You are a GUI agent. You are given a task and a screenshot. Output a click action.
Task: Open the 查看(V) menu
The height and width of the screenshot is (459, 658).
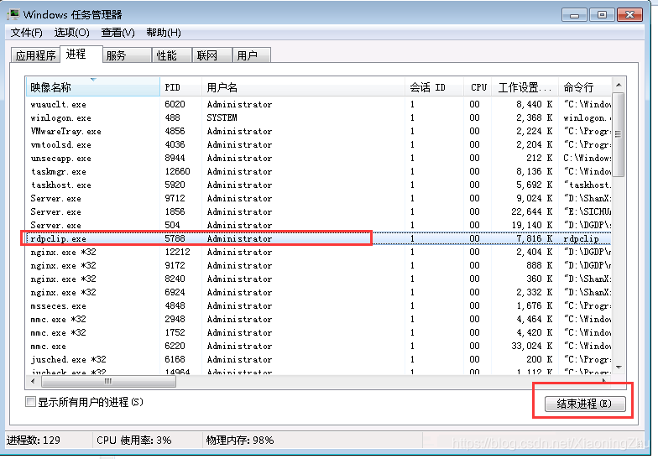117,32
